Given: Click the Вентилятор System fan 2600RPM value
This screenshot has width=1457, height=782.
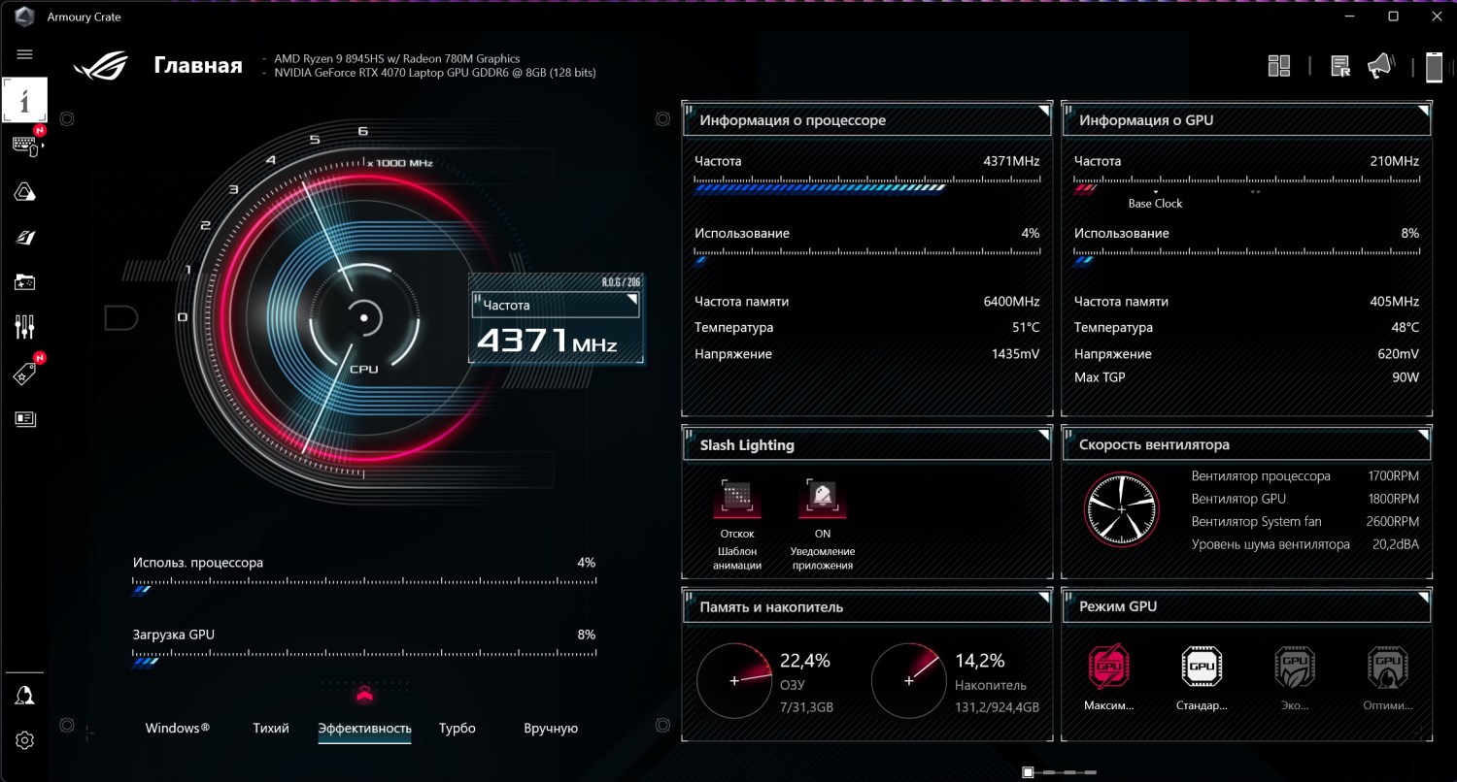Looking at the screenshot, I should point(1391,521).
